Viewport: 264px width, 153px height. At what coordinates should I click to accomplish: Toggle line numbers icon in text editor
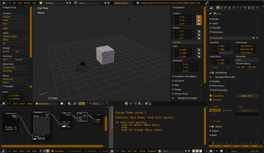(x=193, y=151)
